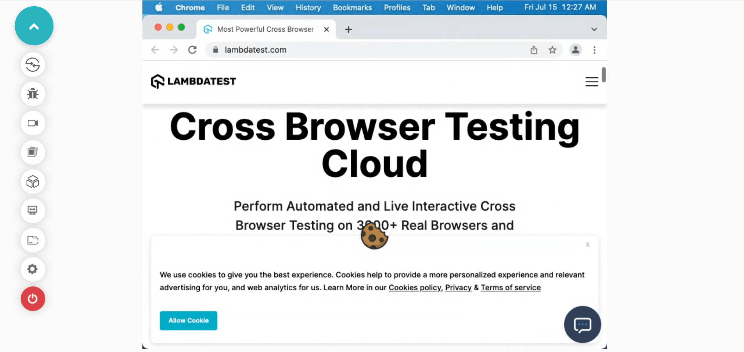Open the Window menu
The width and height of the screenshot is (744, 352).
click(461, 7)
